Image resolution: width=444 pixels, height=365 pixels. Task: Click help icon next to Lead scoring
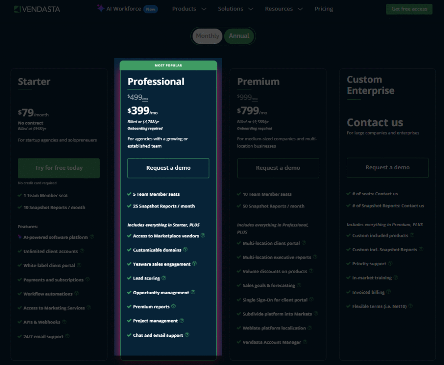click(x=164, y=278)
